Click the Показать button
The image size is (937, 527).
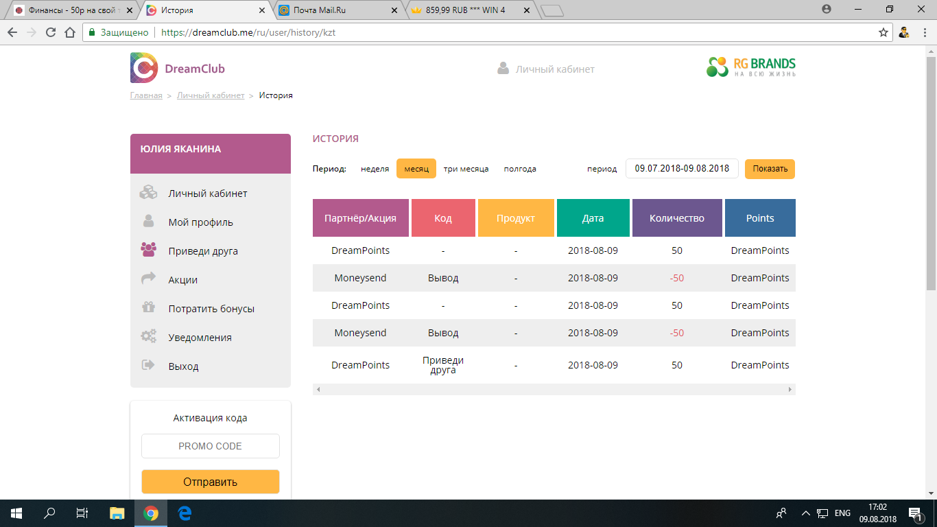click(x=770, y=169)
